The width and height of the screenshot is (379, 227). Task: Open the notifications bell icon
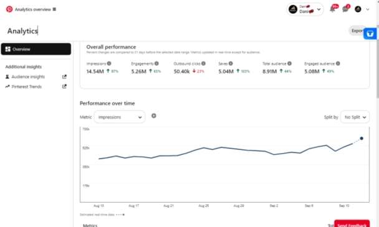pyautogui.click(x=333, y=9)
